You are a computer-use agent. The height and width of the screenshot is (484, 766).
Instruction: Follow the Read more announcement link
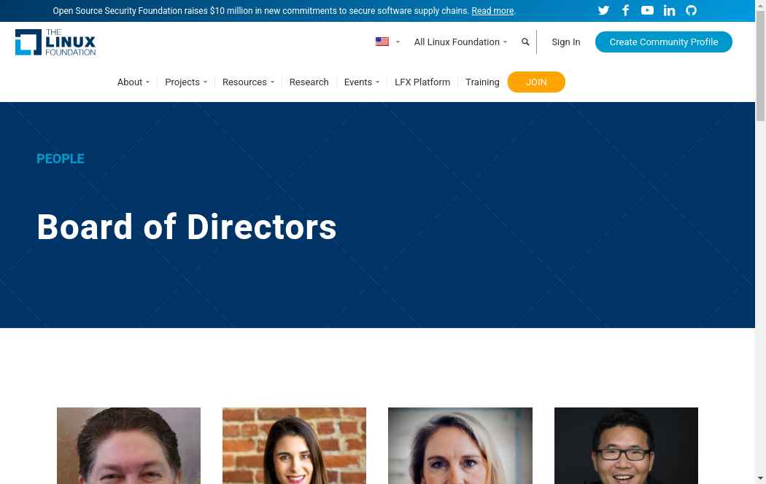coord(492,11)
